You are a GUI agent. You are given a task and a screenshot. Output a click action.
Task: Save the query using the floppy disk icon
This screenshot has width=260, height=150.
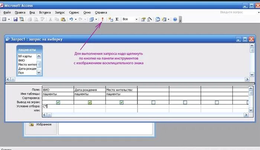point(16,19)
